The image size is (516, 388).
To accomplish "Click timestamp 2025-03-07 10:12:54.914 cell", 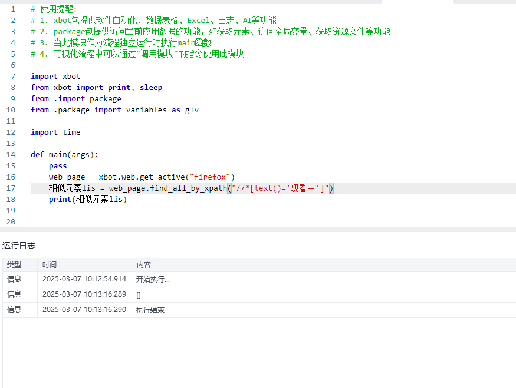I will click(x=84, y=279).
